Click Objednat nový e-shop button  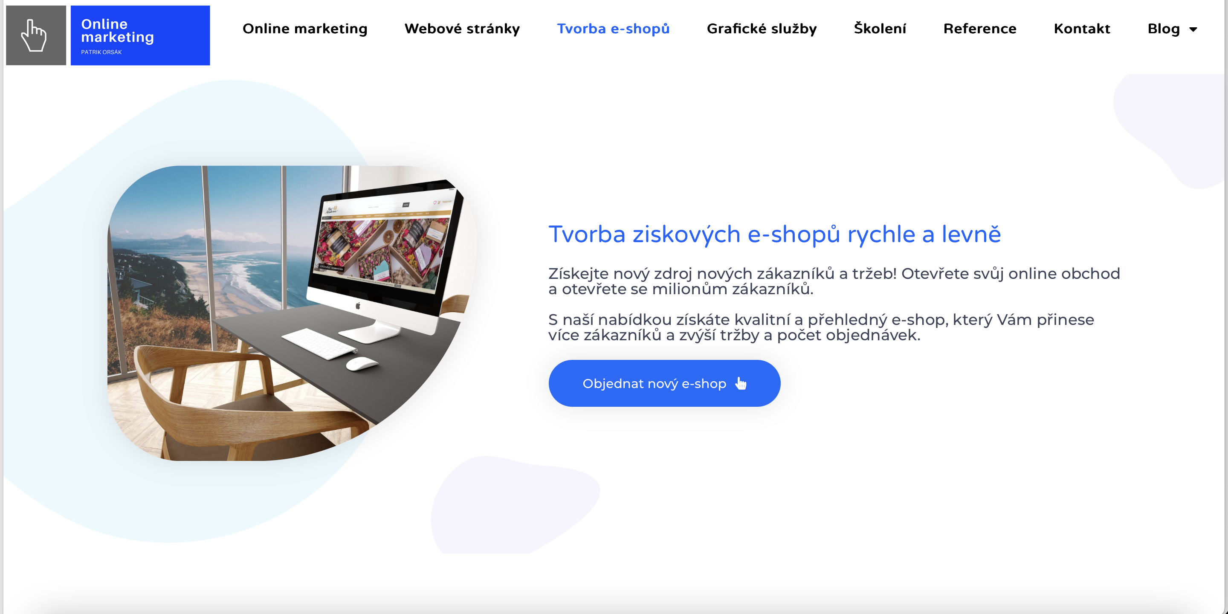click(x=665, y=383)
